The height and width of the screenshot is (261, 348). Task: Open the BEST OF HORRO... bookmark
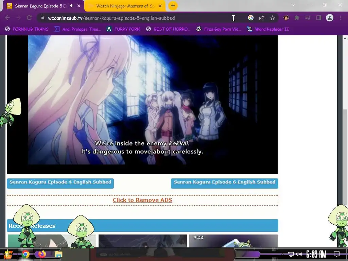point(168,29)
